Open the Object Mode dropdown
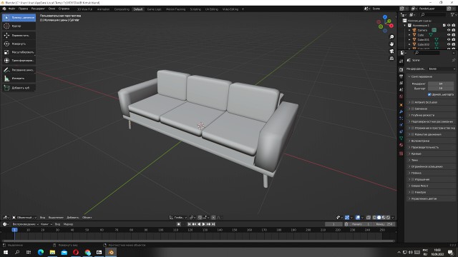Viewport: 458px width, 257px height. click(x=24, y=217)
